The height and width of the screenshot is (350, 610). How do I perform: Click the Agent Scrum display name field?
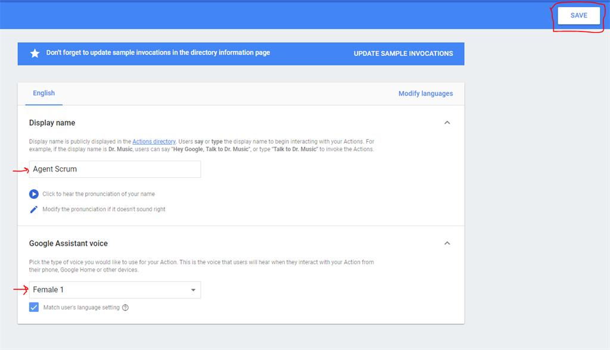(x=114, y=169)
